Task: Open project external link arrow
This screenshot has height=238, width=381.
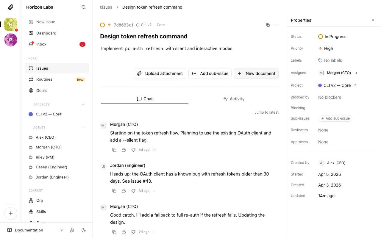Action: 355,85
